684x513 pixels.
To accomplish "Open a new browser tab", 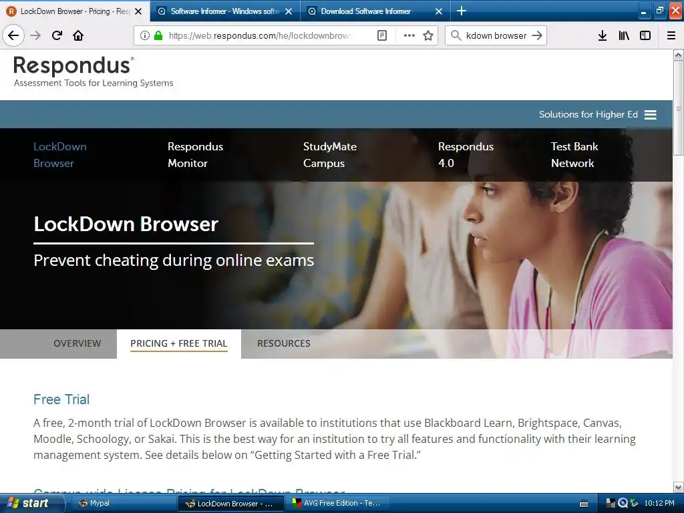I will tap(461, 11).
